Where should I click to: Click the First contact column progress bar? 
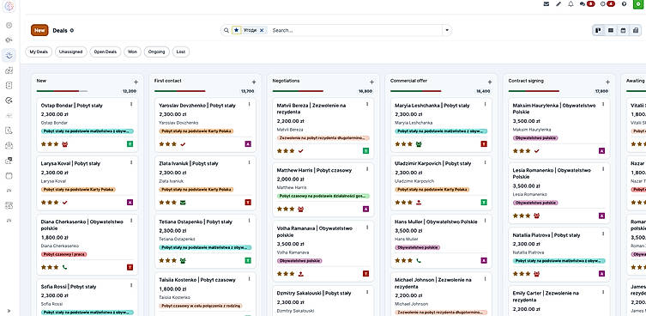pos(179,91)
